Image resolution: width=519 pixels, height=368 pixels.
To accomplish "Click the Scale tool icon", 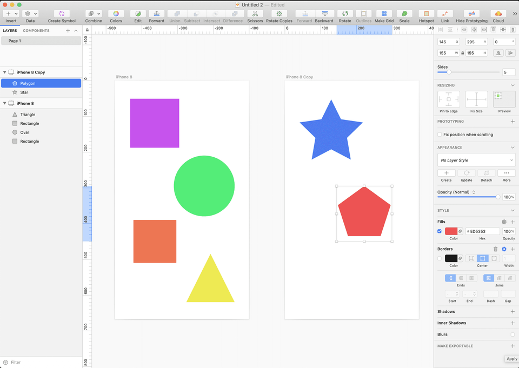I will pos(404,14).
